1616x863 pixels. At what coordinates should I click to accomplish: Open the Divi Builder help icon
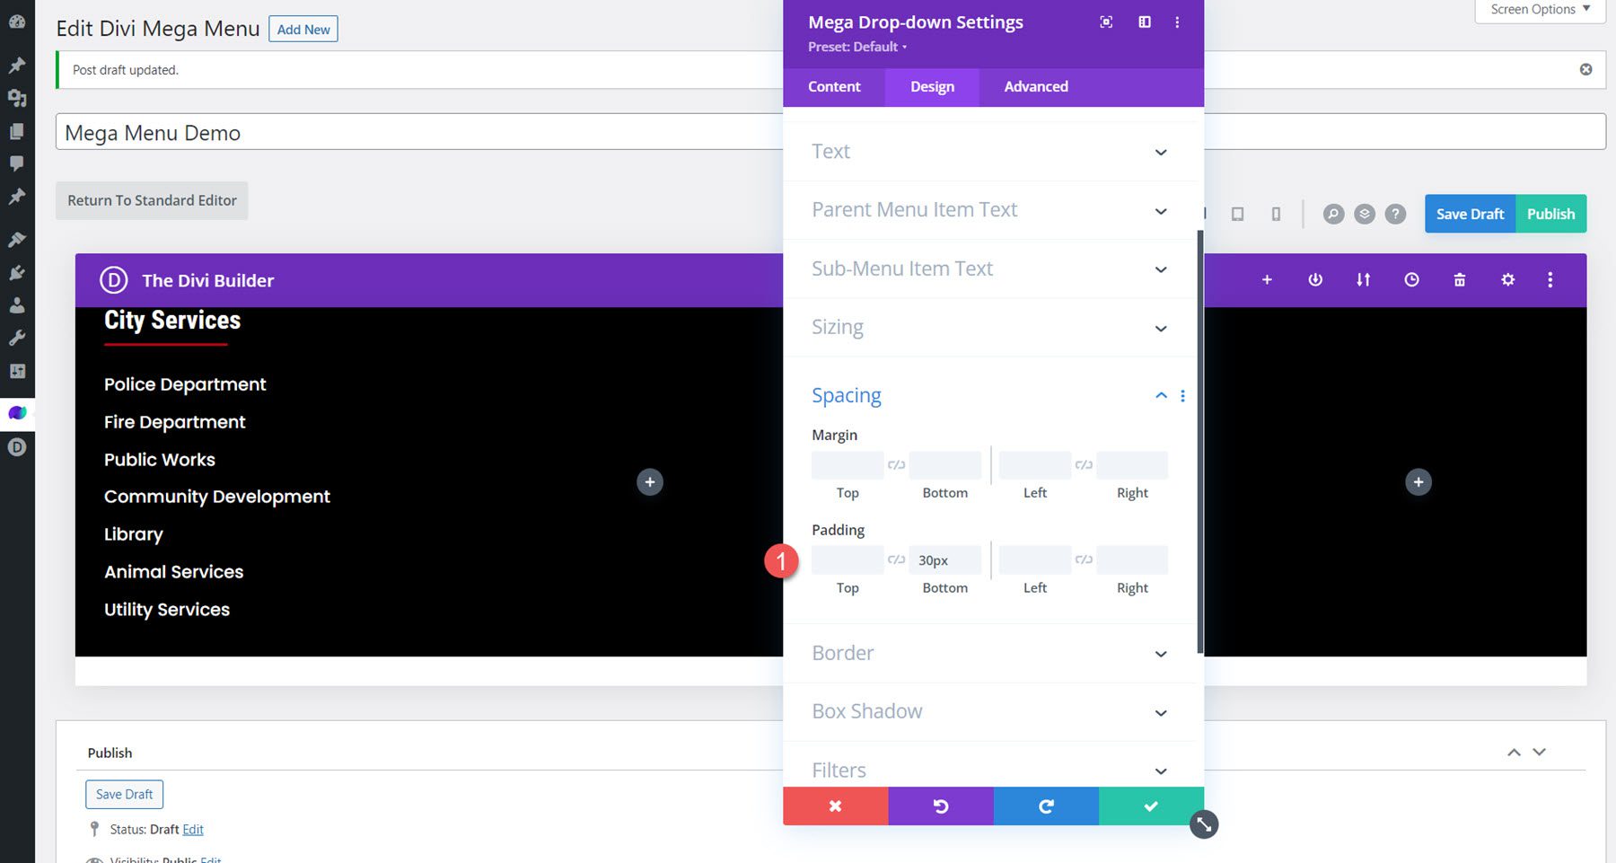[1395, 214]
